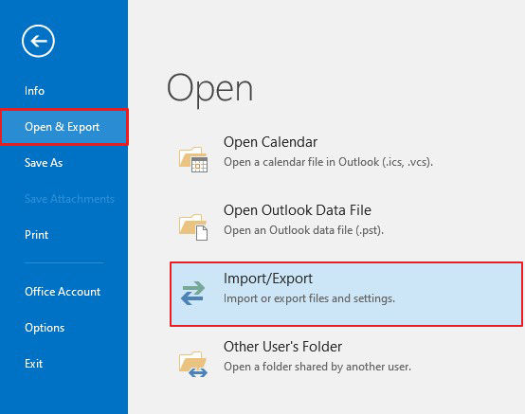
Task: Click 'Import or export files and settings' text
Action: (x=309, y=298)
